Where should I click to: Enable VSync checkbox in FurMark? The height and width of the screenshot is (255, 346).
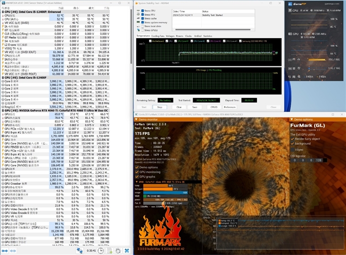[292, 150]
